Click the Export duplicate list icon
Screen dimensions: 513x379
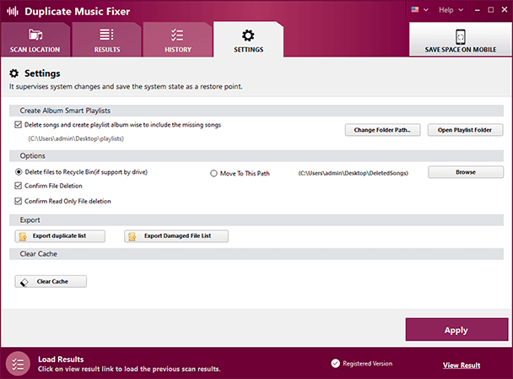click(23, 236)
